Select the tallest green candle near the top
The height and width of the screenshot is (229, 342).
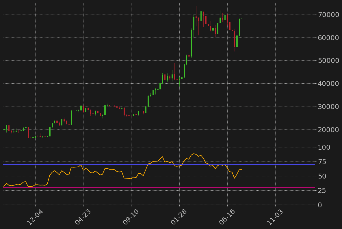(192, 43)
